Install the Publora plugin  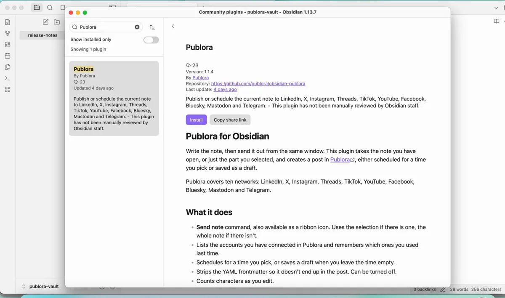tap(196, 120)
